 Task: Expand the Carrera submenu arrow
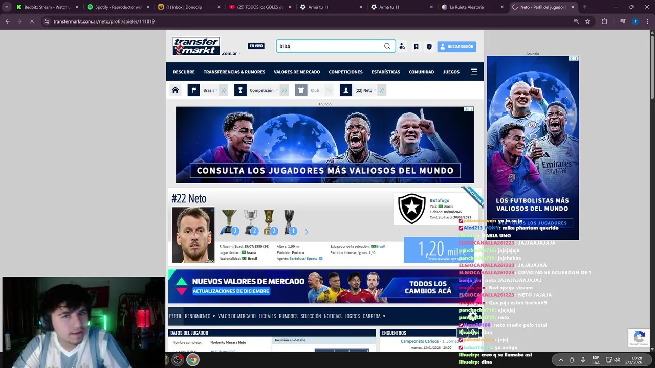tap(384, 316)
